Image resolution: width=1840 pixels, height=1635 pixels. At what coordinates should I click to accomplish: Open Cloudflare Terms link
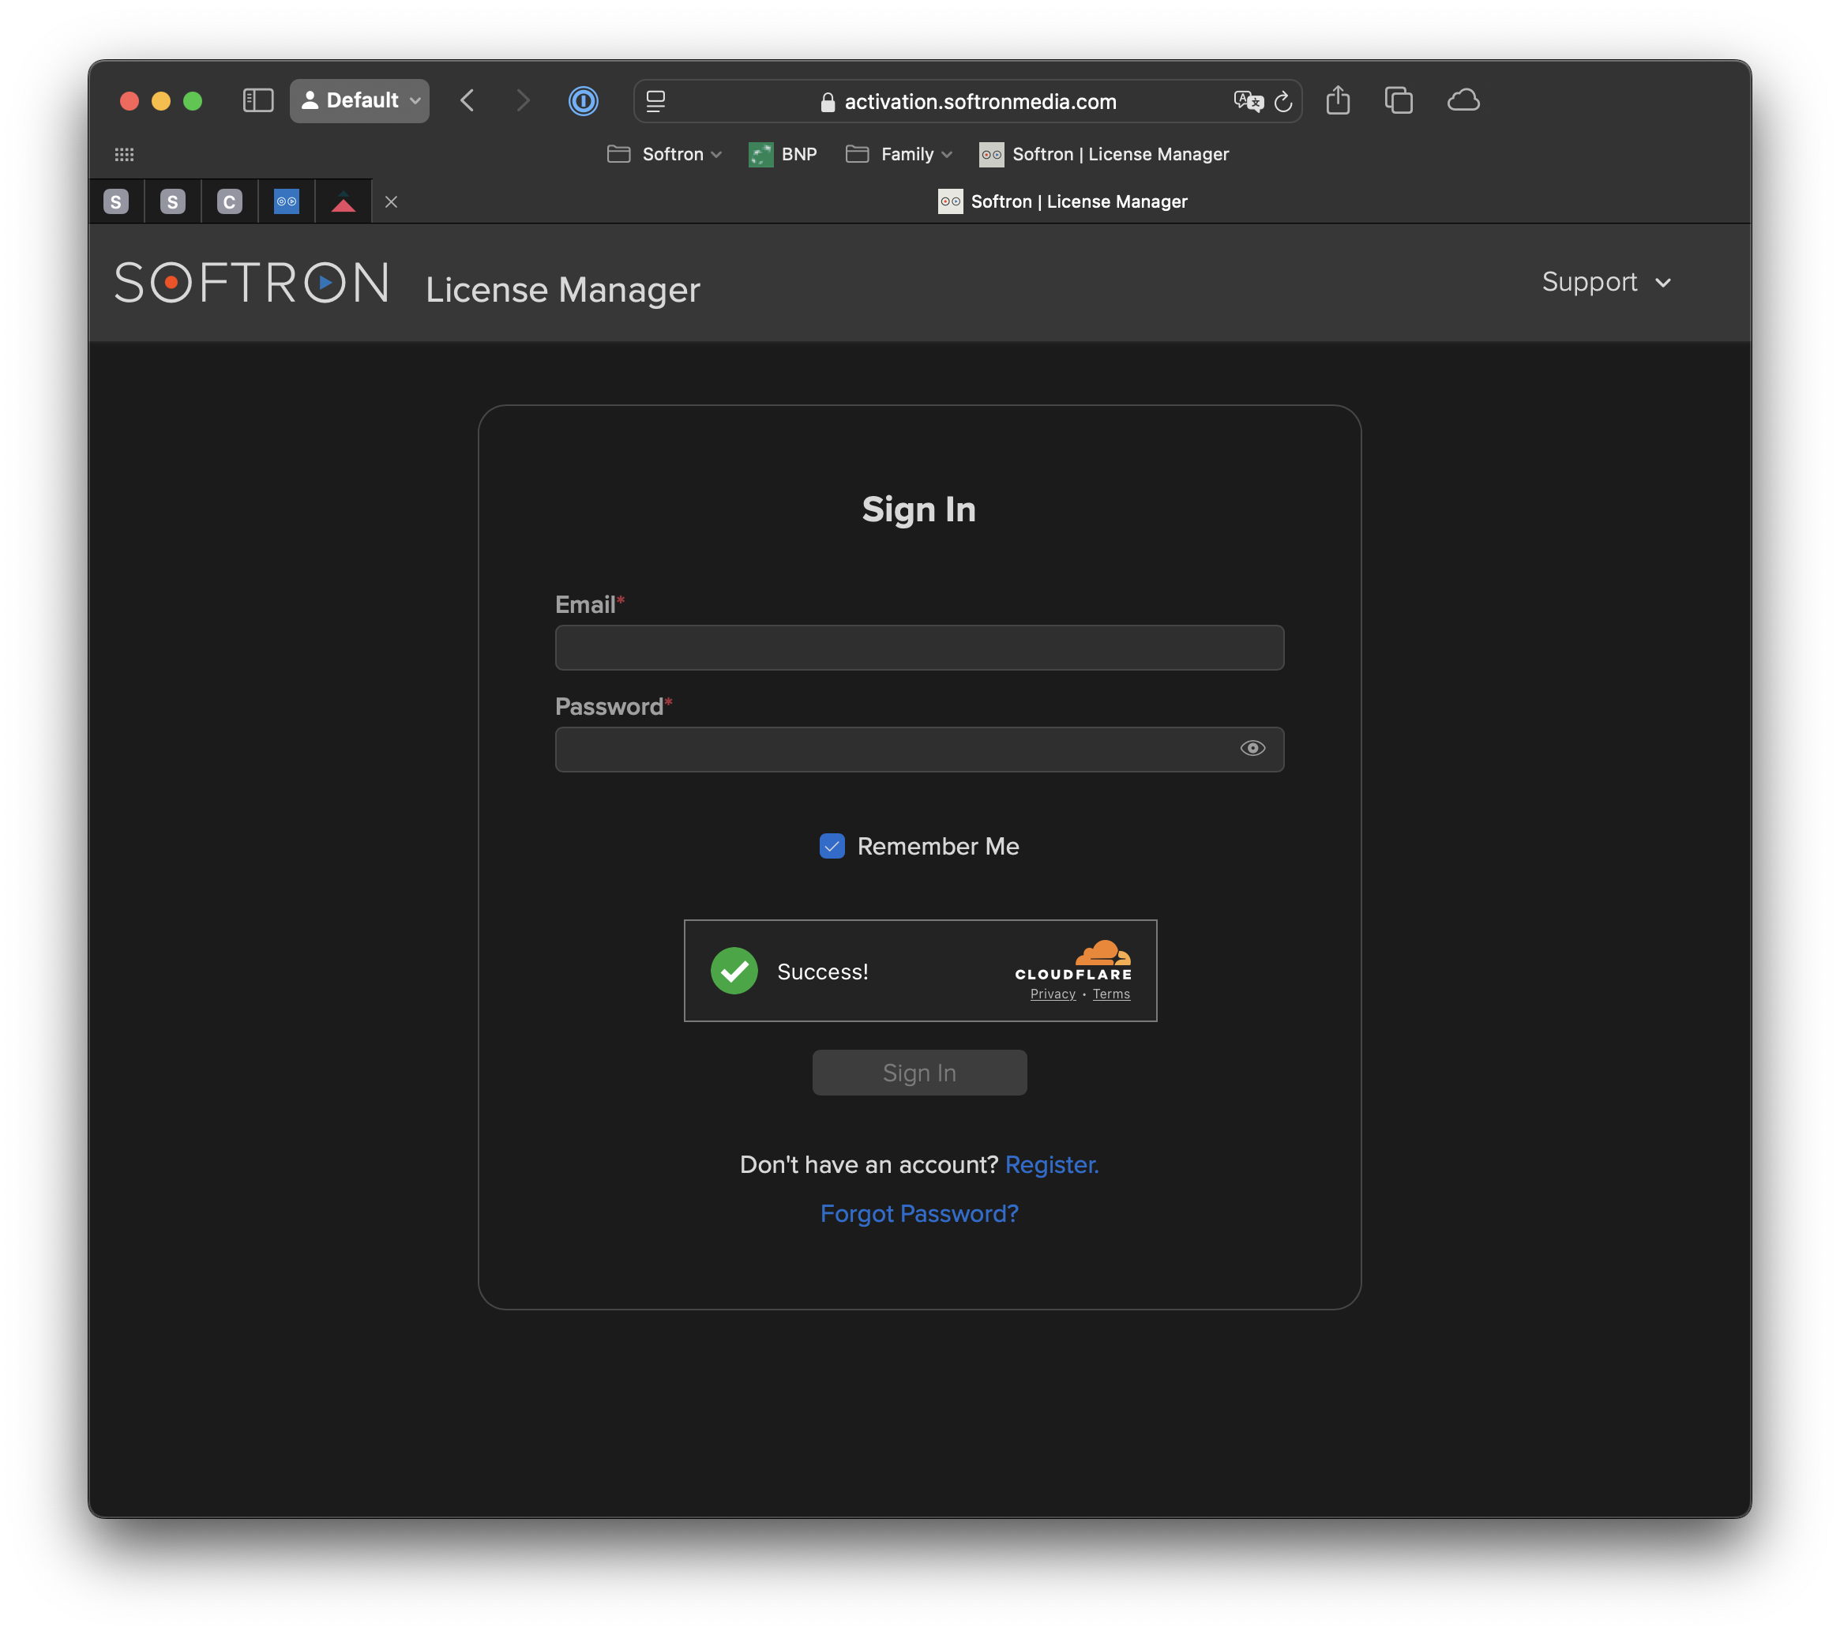(x=1111, y=994)
